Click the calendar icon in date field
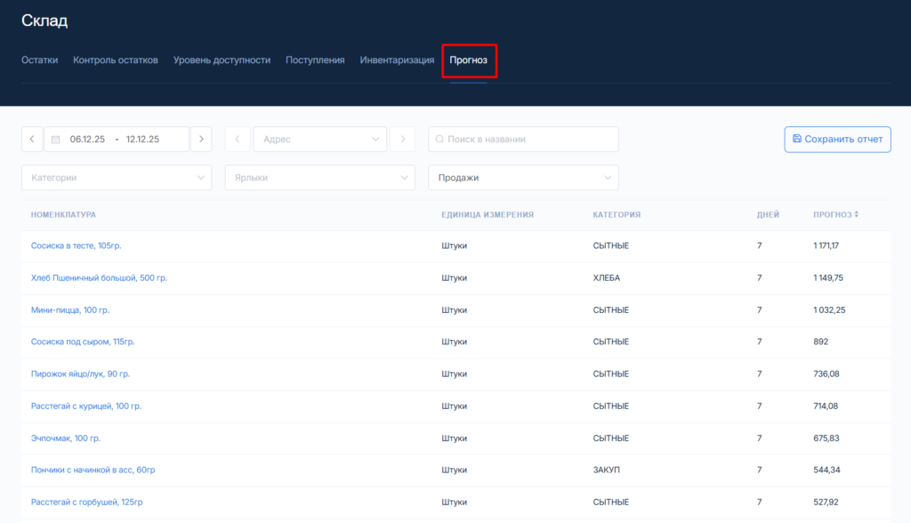The image size is (911, 523). pos(56,140)
